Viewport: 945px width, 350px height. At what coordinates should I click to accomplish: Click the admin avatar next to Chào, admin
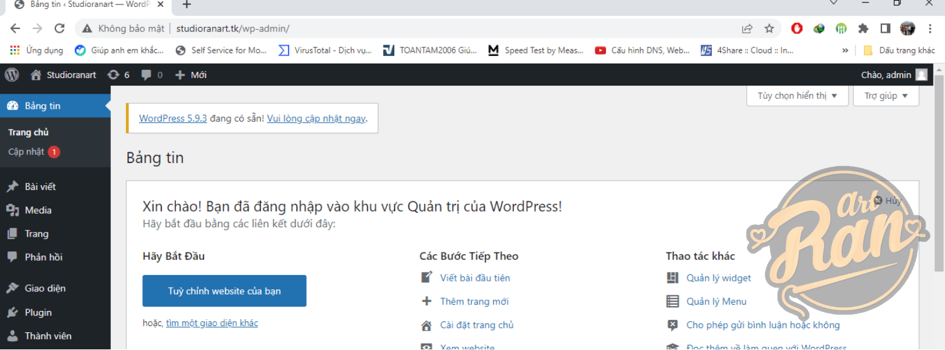click(x=922, y=75)
